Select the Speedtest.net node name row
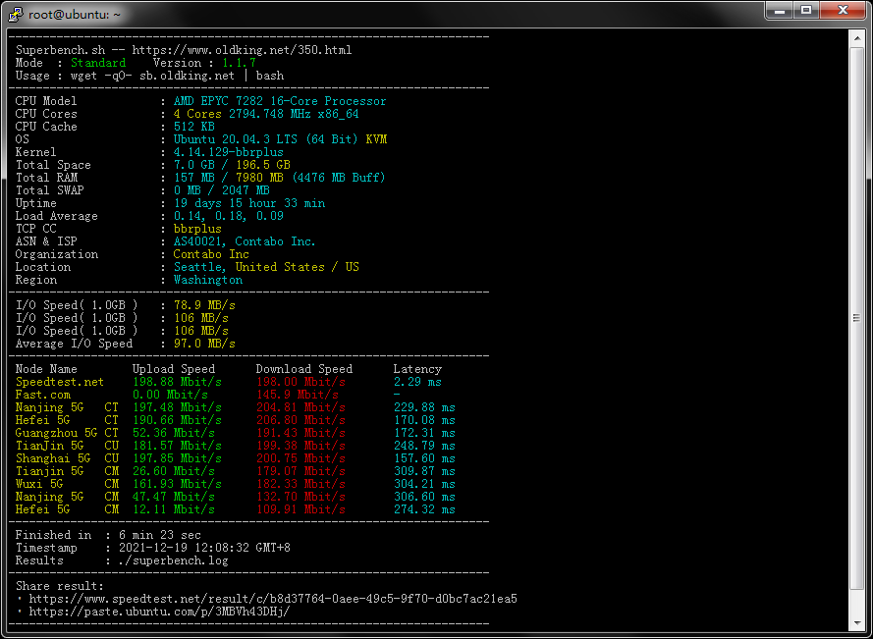873x639 pixels. tap(60, 382)
